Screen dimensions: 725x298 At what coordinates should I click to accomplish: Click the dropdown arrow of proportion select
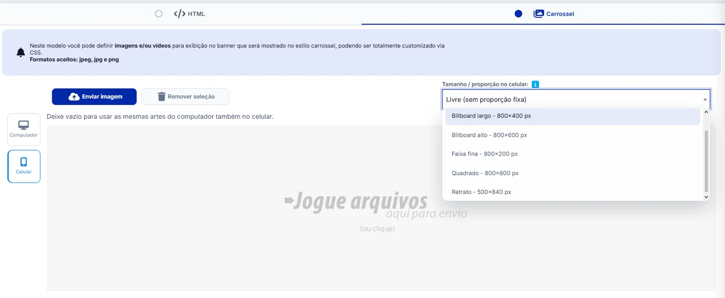click(705, 99)
